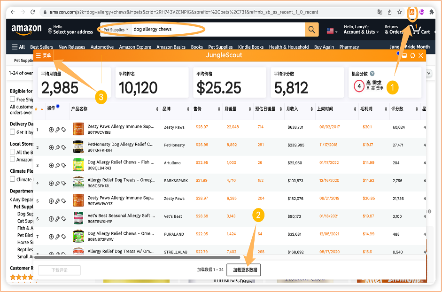Viewport: 442px width, 292px height.
Task: Go to Best Sellers
Action: [41, 47]
